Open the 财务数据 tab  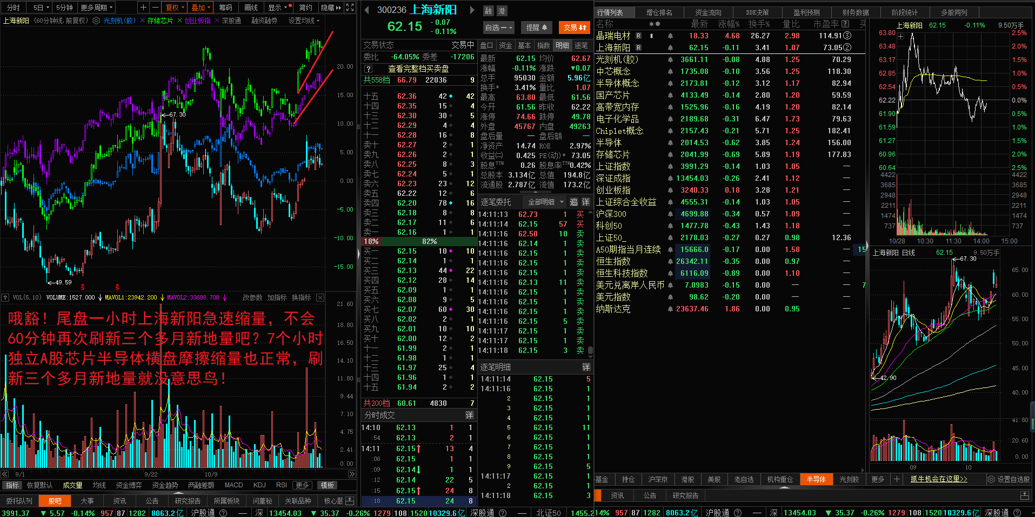coord(856,12)
